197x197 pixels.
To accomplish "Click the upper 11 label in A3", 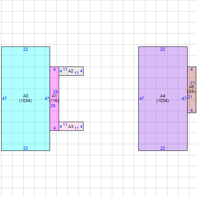I will pyautogui.click(x=65, y=125).
